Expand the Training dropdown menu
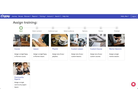Image resolution: width=138 pixels, height=103 pixels. tap(43, 16)
